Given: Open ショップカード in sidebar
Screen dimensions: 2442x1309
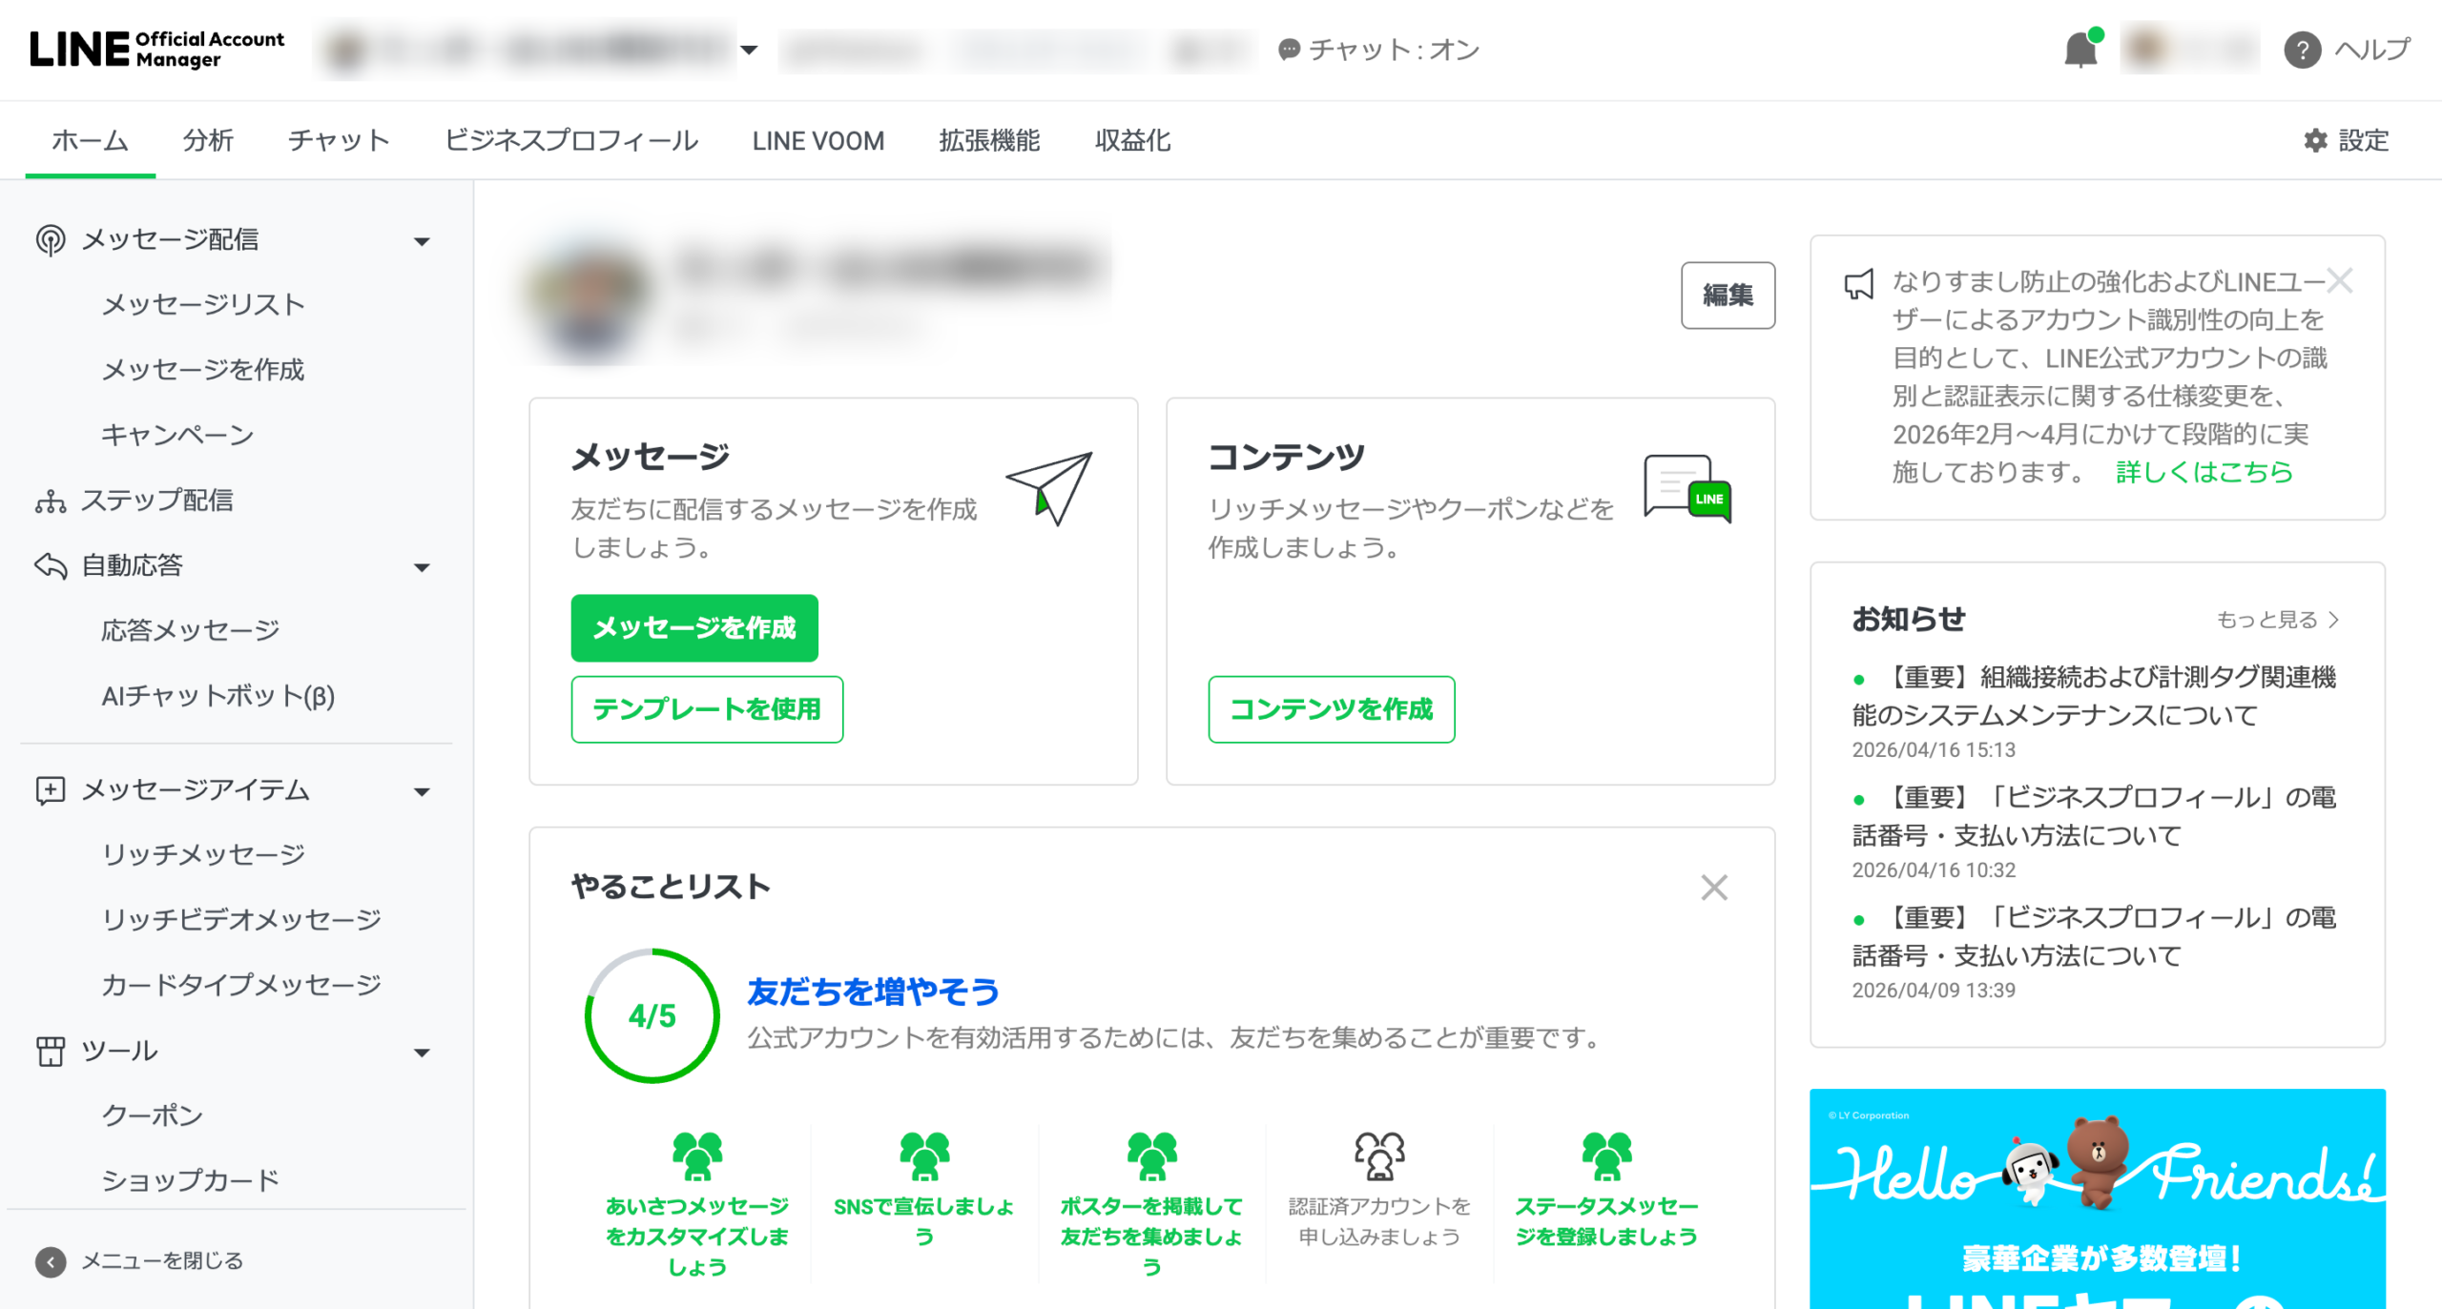Looking at the screenshot, I should click(191, 1180).
